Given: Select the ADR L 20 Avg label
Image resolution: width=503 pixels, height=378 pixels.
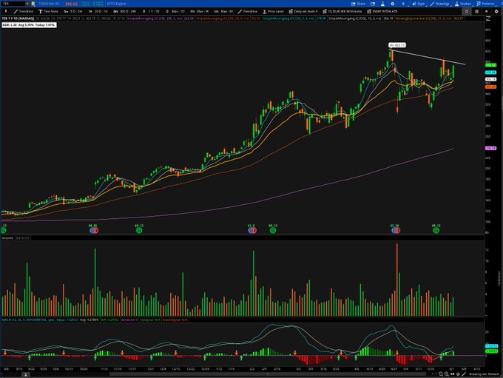Looking at the screenshot, I should 29,24.
